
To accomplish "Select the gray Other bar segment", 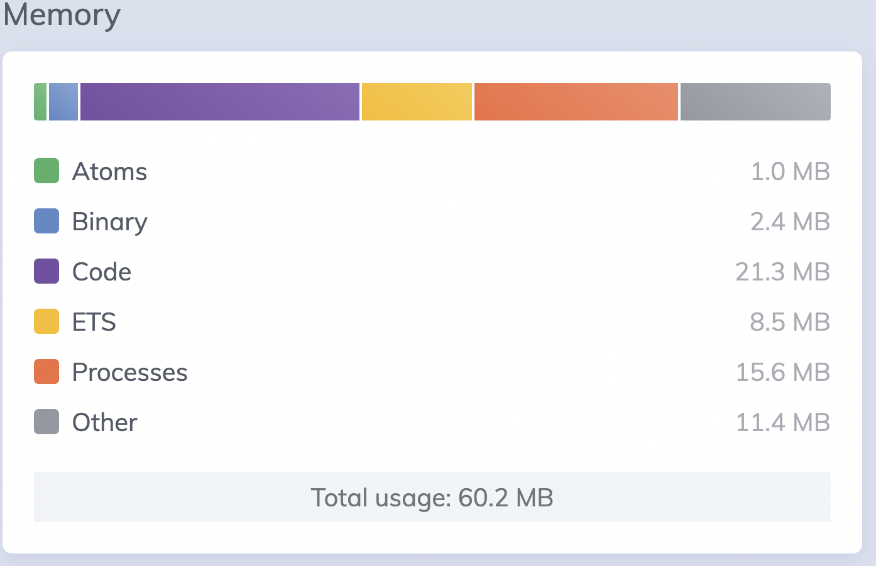I will tap(755, 102).
